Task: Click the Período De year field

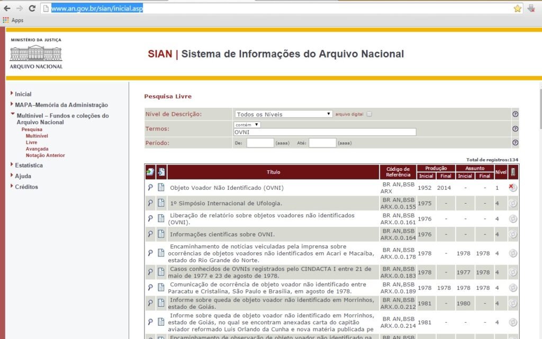Action: (260, 143)
